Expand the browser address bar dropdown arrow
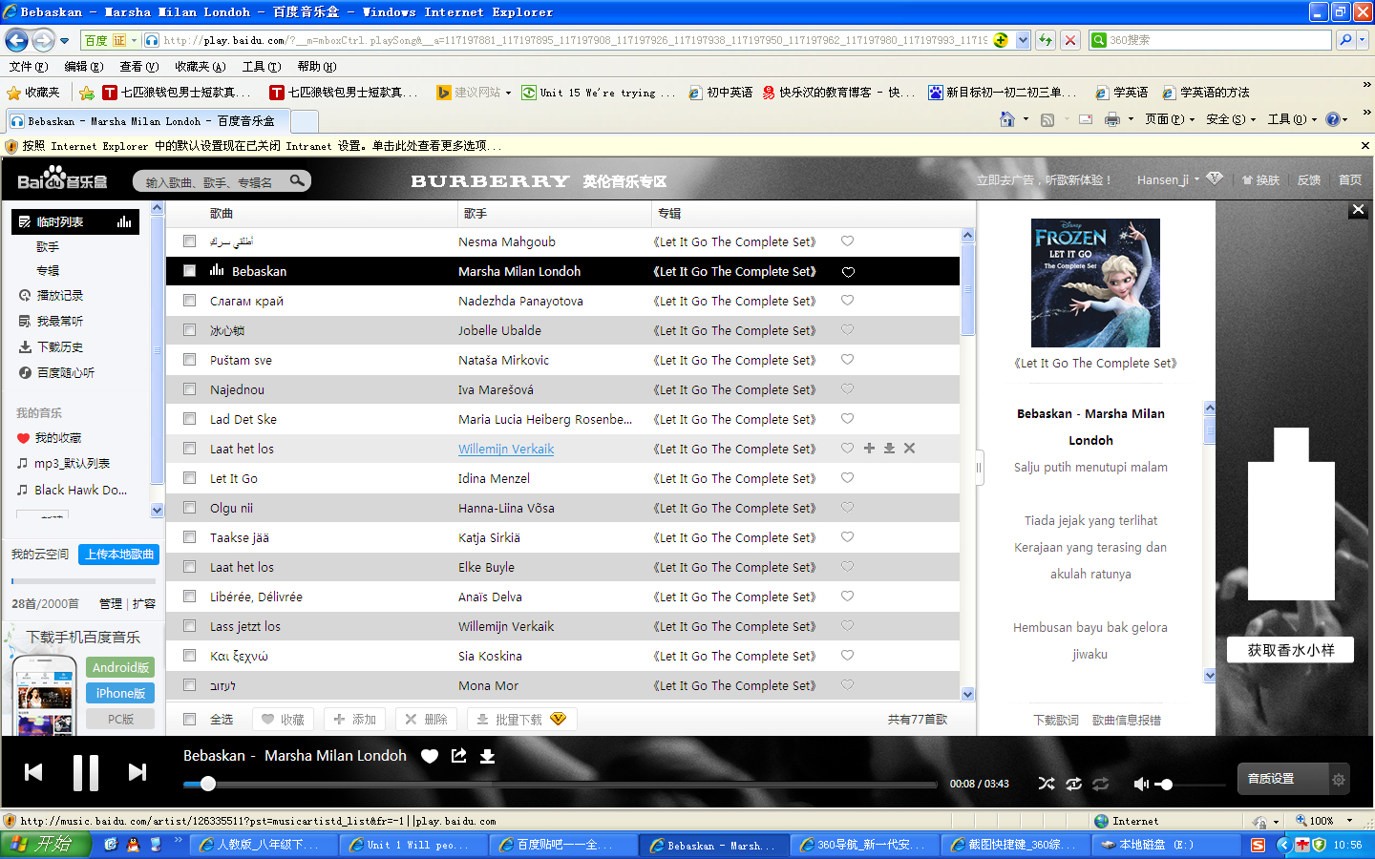1375x859 pixels. tap(1024, 40)
